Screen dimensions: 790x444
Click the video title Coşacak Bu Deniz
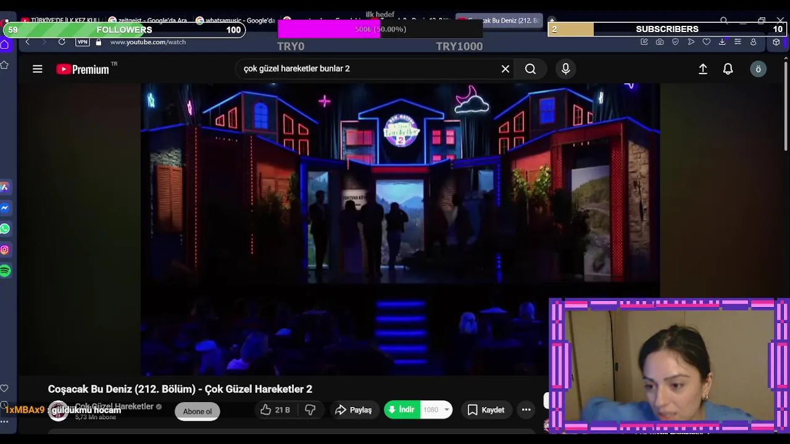(180, 389)
